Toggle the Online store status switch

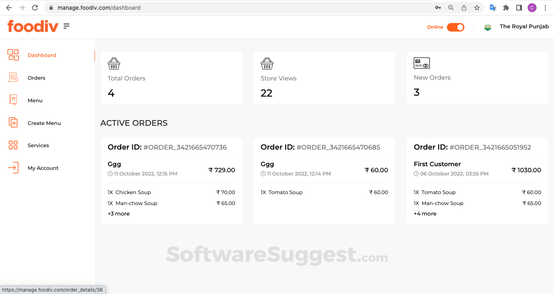[455, 27]
